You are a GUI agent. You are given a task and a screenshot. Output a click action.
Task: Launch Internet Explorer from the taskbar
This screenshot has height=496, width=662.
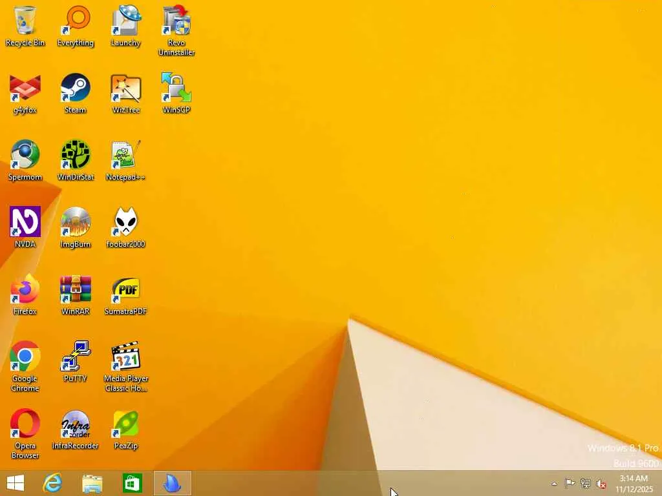coord(53,483)
